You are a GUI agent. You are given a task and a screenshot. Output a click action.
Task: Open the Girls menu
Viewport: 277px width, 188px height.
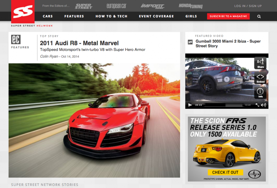[191, 16]
